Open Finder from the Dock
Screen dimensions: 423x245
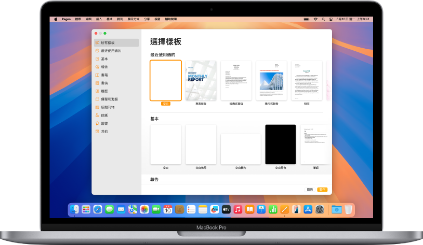(x=74, y=209)
